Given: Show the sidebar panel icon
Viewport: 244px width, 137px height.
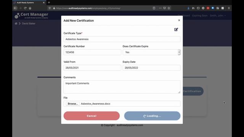Looking at the screenshot, I should point(198,8).
